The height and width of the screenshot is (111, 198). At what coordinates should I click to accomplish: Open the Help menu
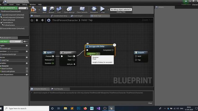coord(40,4)
